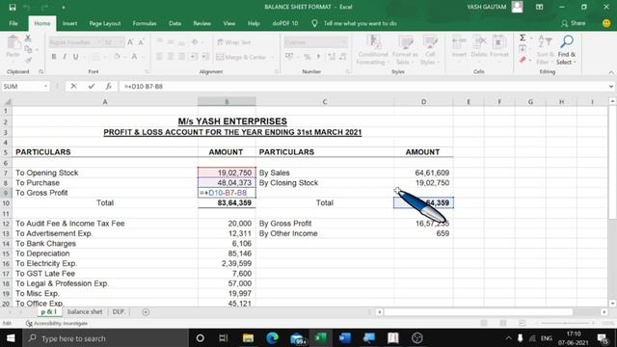Toggle align text right
The width and height of the screenshot is (617, 347).
tap(181, 57)
